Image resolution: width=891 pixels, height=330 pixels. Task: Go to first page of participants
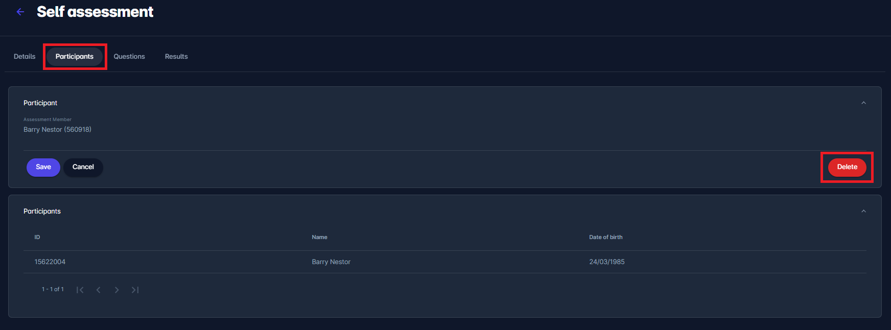(x=80, y=290)
